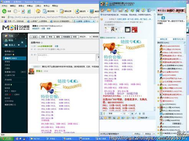Screen dimensions: 189x141
Task: Click the clear records broom icon
Action: coord(62,11)
